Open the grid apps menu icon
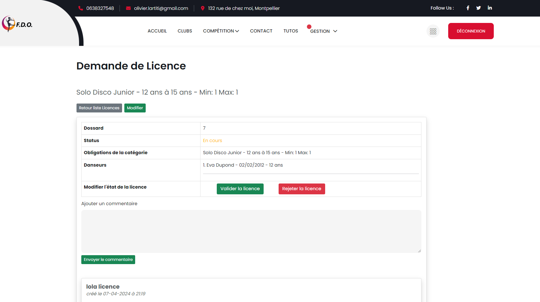This screenshot has width=540, height=302. tap(433, 31)
